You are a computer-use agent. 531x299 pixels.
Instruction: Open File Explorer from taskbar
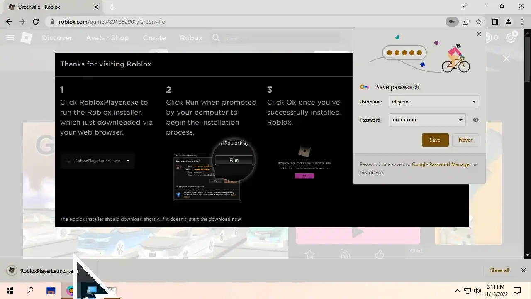51,291
